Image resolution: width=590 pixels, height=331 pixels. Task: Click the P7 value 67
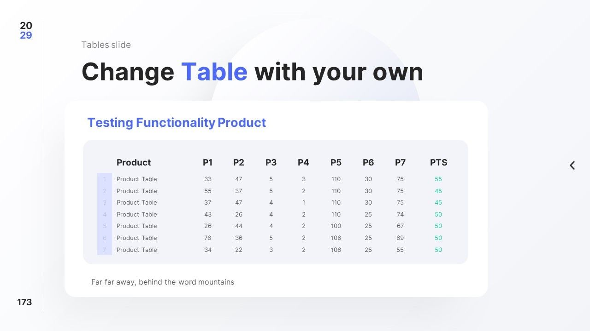(x=400, y=226)
